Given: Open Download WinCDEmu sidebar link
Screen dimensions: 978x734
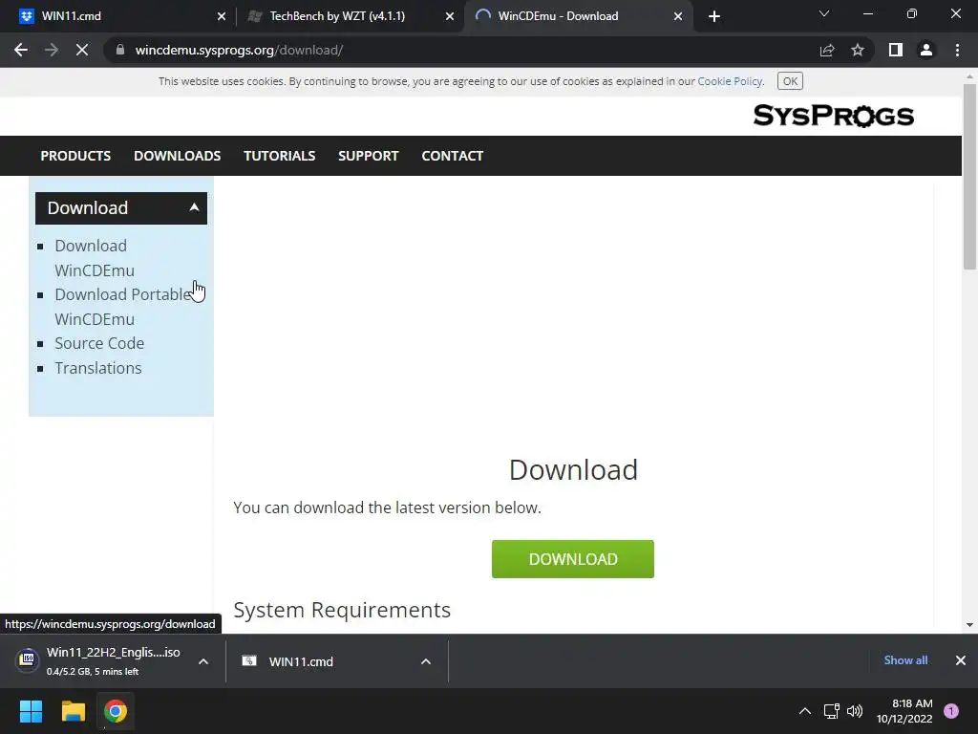Looking at the screenshot, I should (95, 258).
